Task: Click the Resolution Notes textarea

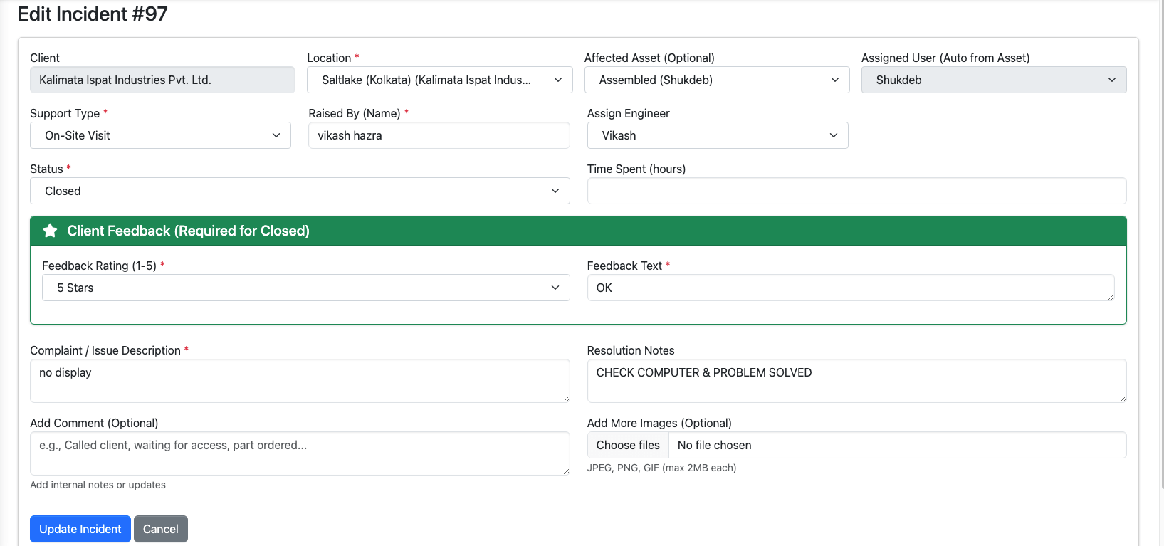Action: coord(856,381)
